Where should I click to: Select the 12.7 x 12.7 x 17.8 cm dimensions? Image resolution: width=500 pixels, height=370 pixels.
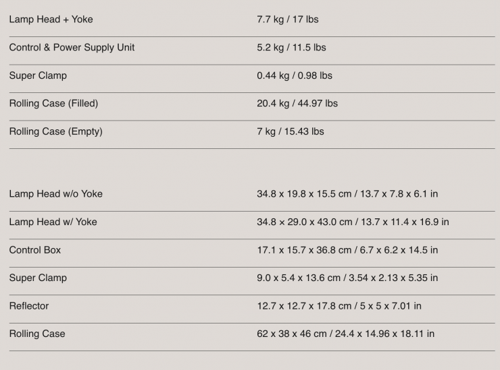(339, 306)
